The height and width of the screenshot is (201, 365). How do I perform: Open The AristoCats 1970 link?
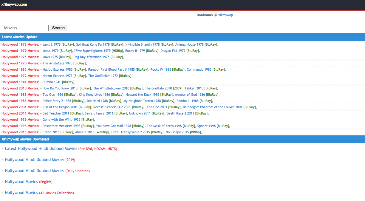click(58, 63)
